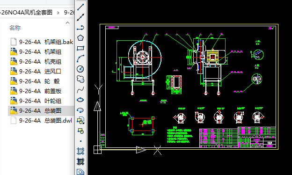The height and width of the screenshot is (175, 292).
Task: Select the Polyline tool
Action: (x=80, y=28)
